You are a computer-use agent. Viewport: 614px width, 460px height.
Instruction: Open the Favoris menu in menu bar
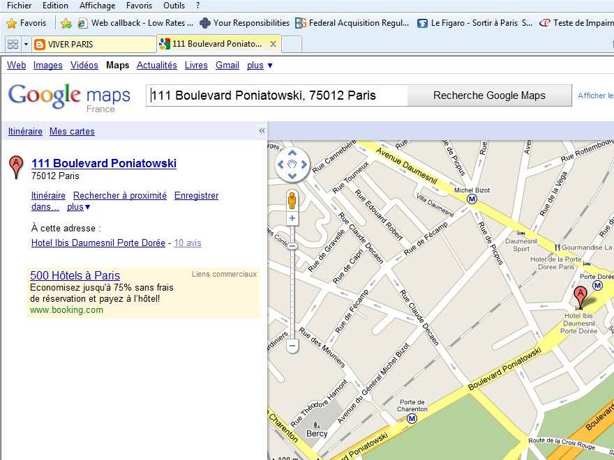tap(139, 6)
